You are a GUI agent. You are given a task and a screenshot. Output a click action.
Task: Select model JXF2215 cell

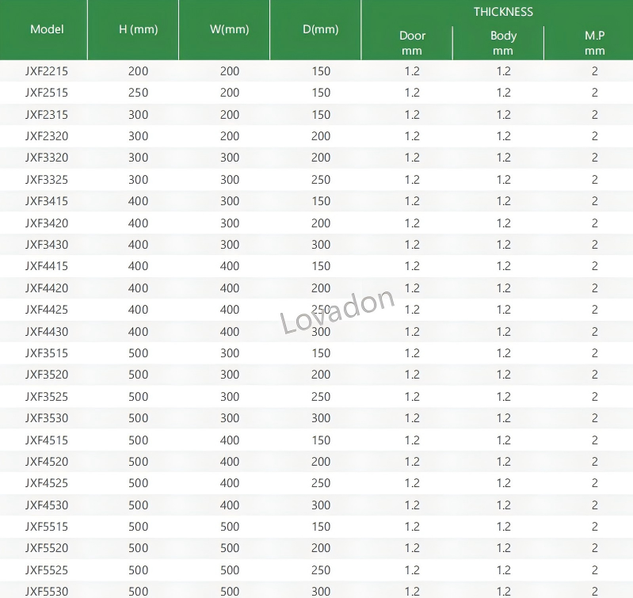pyautogui.click(x=47, y=71)
